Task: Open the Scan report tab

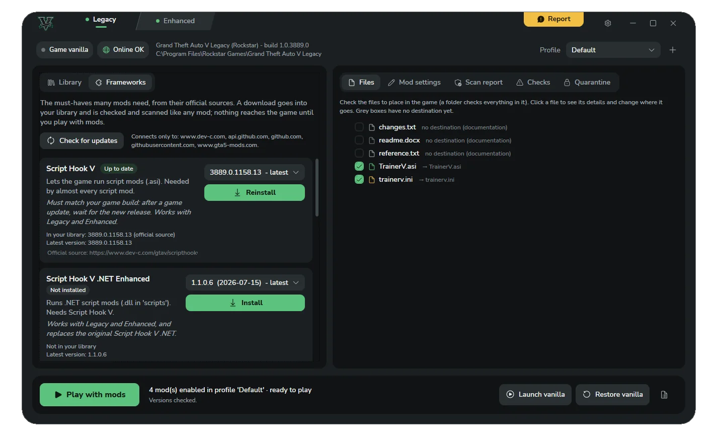Action: pyautogui.click(x=478, y=83)
